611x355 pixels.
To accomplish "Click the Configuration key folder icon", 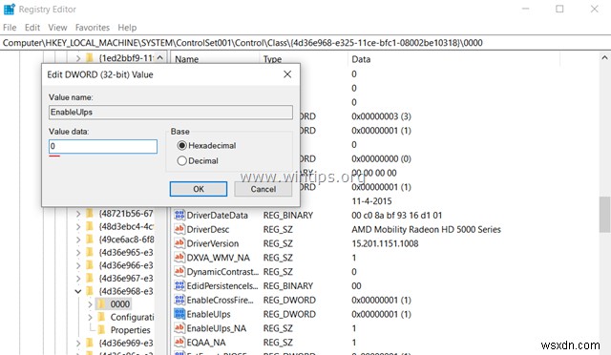I will click(101, 317).
